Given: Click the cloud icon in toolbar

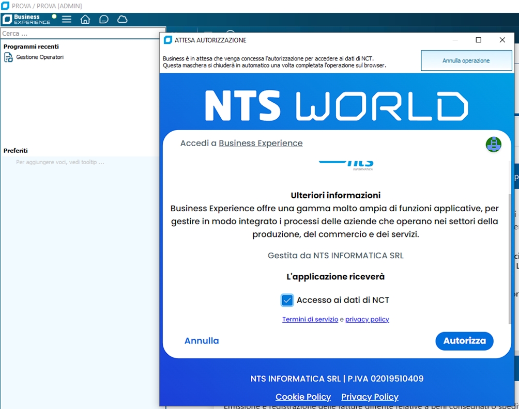Looking at the screenshot, I should 122,19.
